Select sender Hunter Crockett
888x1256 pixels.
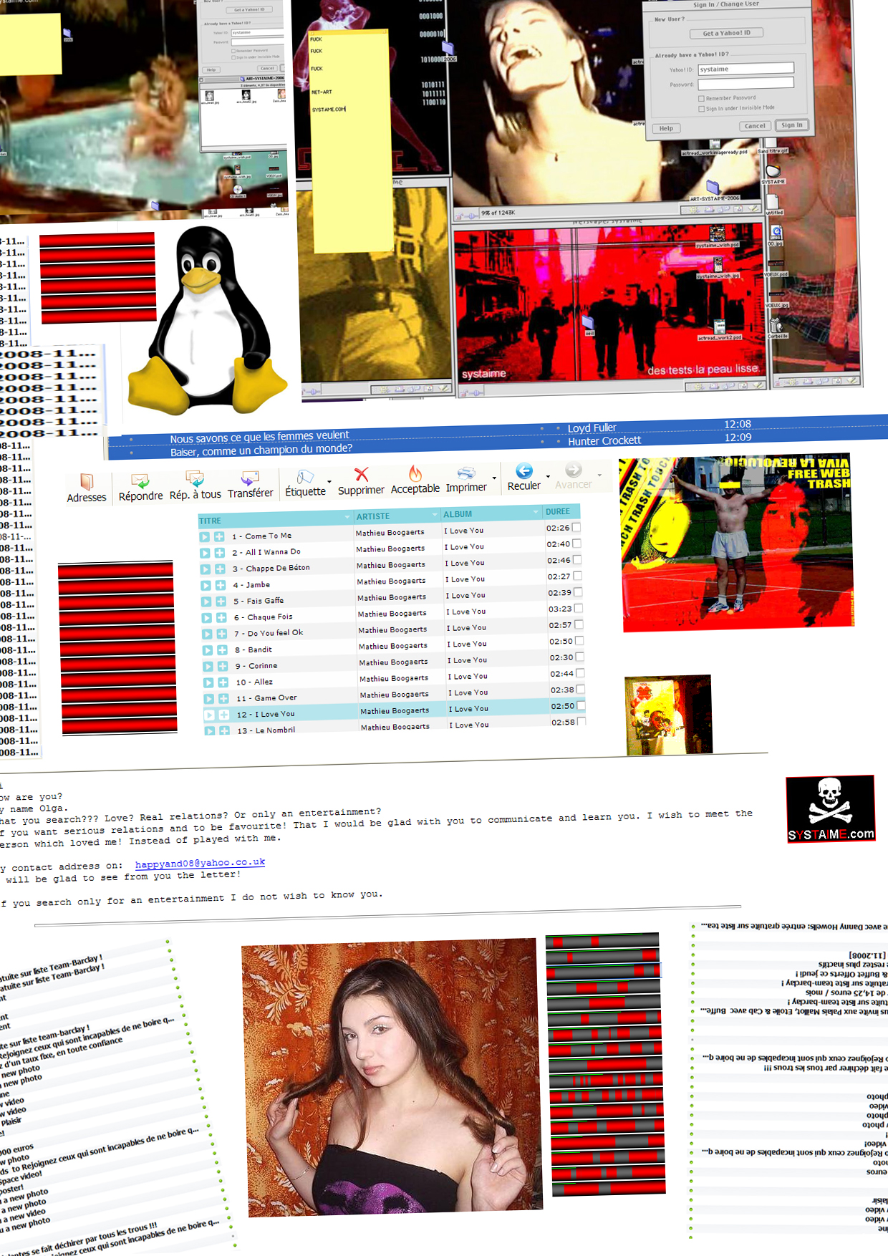[x=604, y=441]
